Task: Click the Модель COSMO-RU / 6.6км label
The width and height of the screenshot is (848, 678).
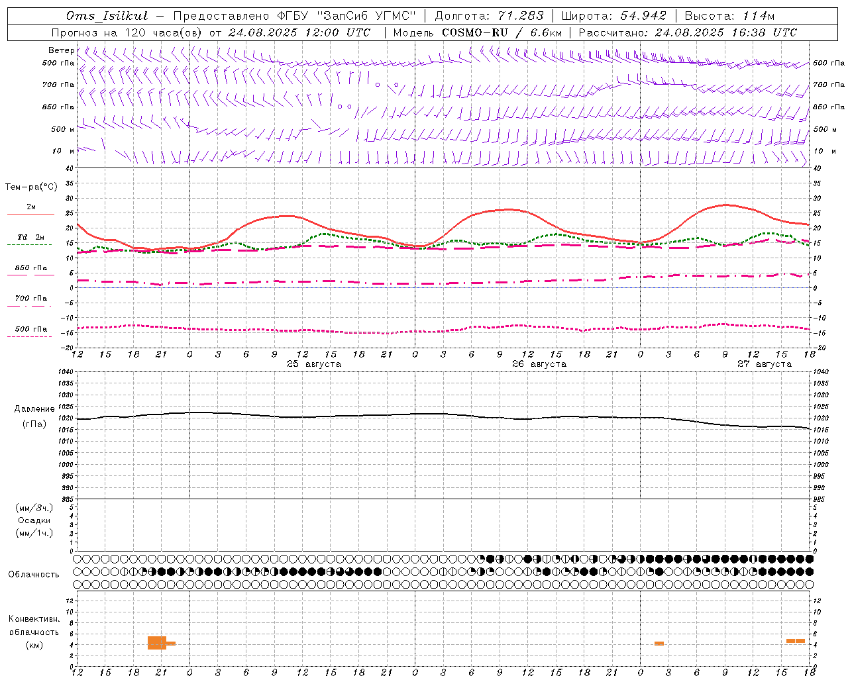Action: click(x=478, y=32)
